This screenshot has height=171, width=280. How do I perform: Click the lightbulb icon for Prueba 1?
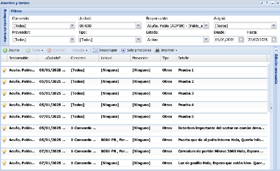(x=4, y=70)
